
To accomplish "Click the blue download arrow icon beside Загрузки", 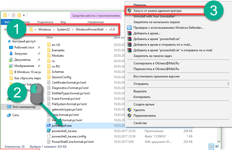I will (x=11, y=54).
